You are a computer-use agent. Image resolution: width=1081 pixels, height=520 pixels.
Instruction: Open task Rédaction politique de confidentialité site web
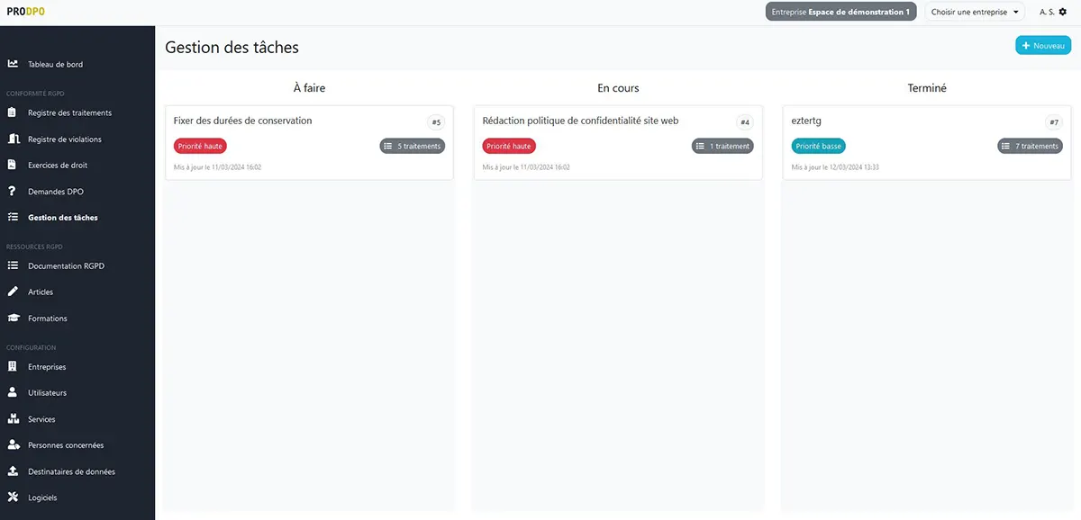pyautogui.click(x=580, y=121)
